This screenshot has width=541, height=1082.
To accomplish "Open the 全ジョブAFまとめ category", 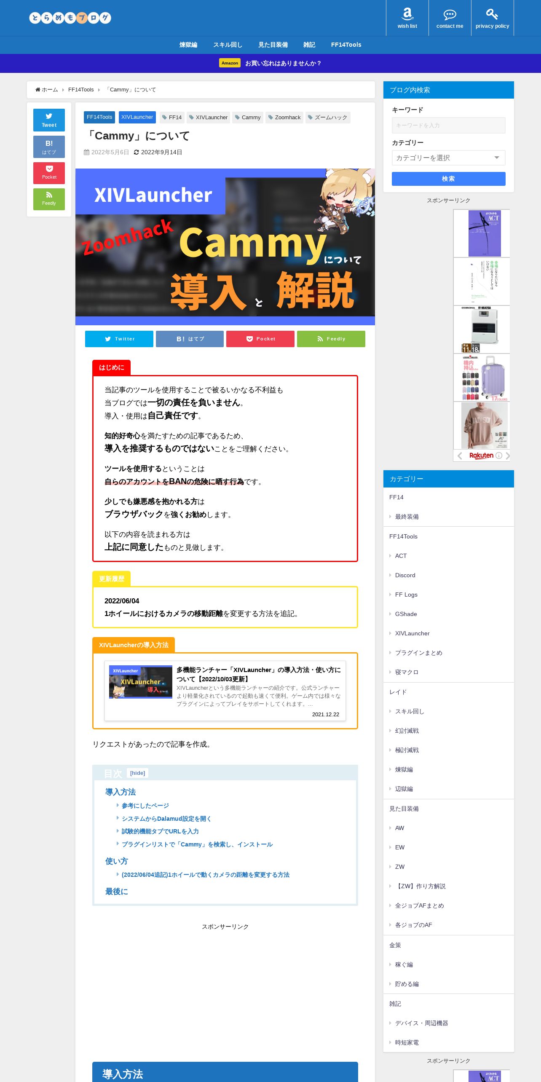I will [x=419, y=905].
